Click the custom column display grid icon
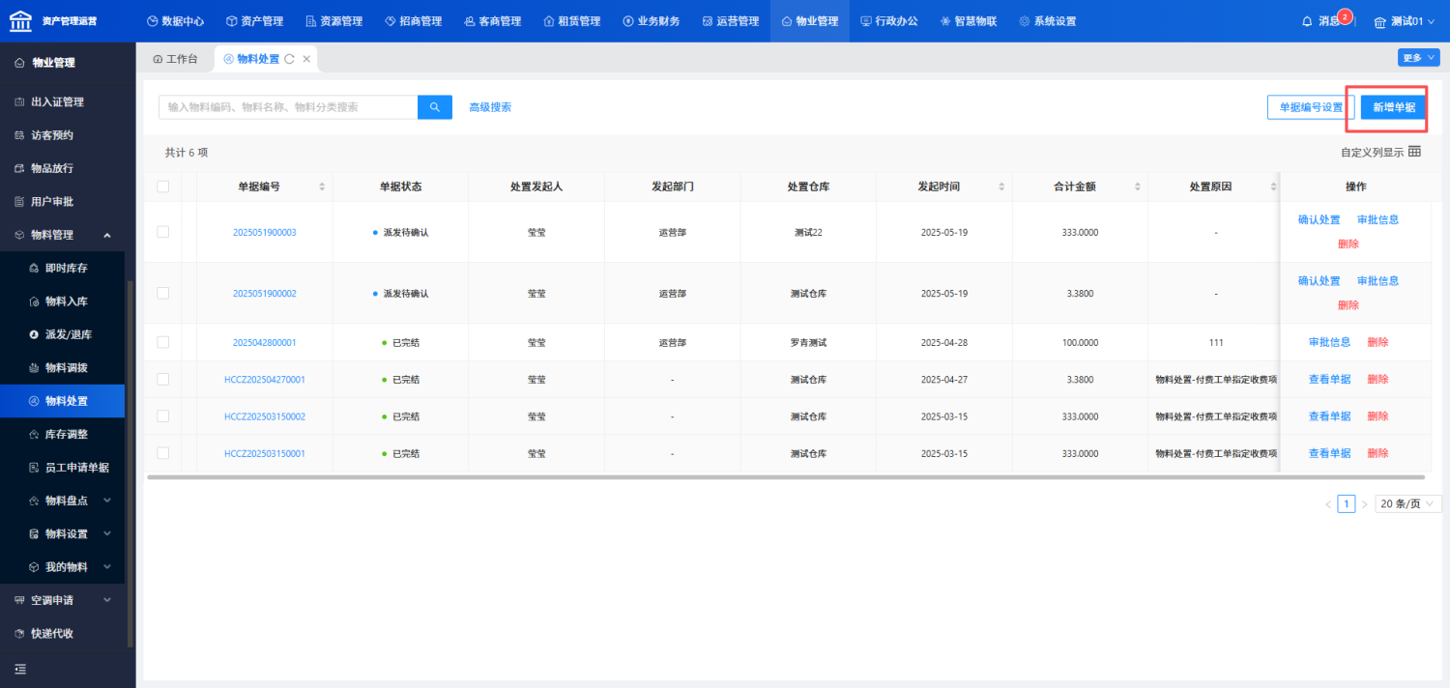Screen dimensions: 1450x688 (1414, 152)
